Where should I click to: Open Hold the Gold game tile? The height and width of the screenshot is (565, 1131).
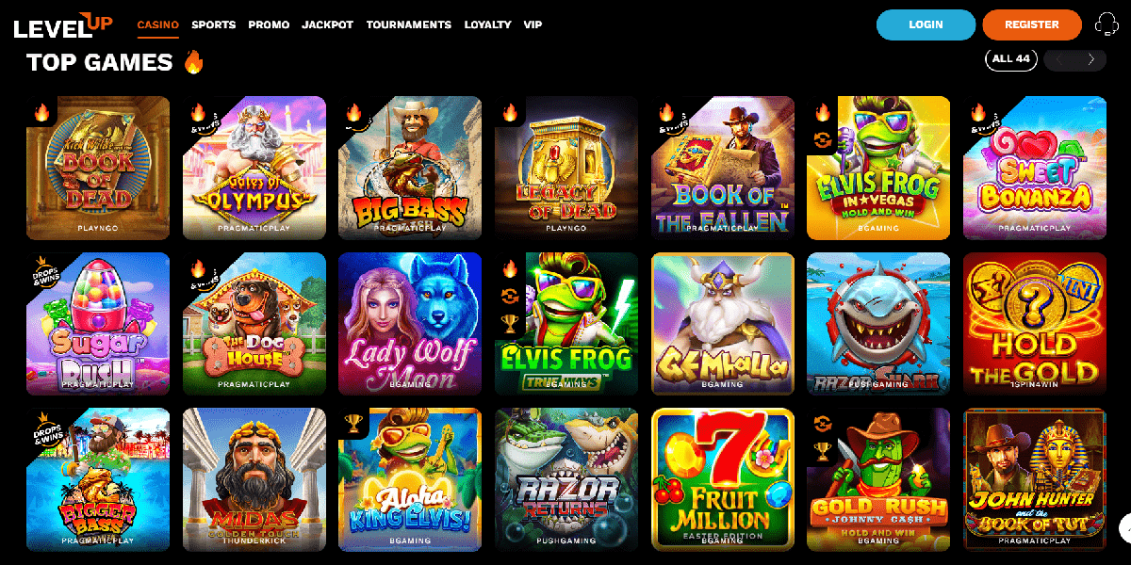[1035, 324]
